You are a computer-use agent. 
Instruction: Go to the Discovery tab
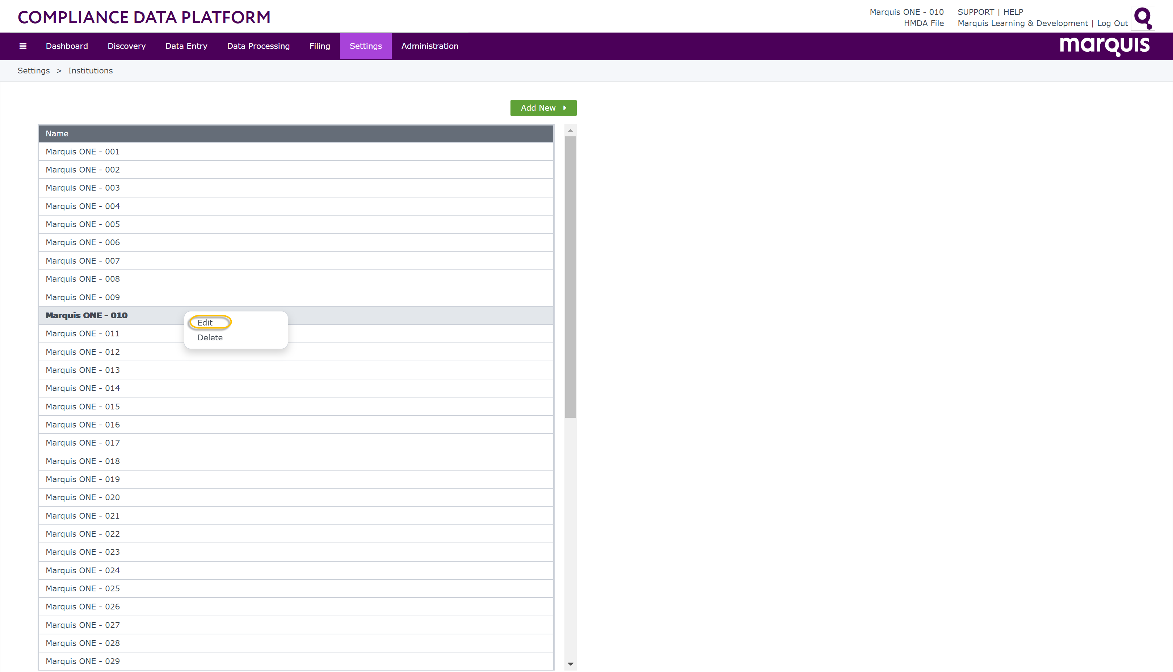click(x=127, y=46)
